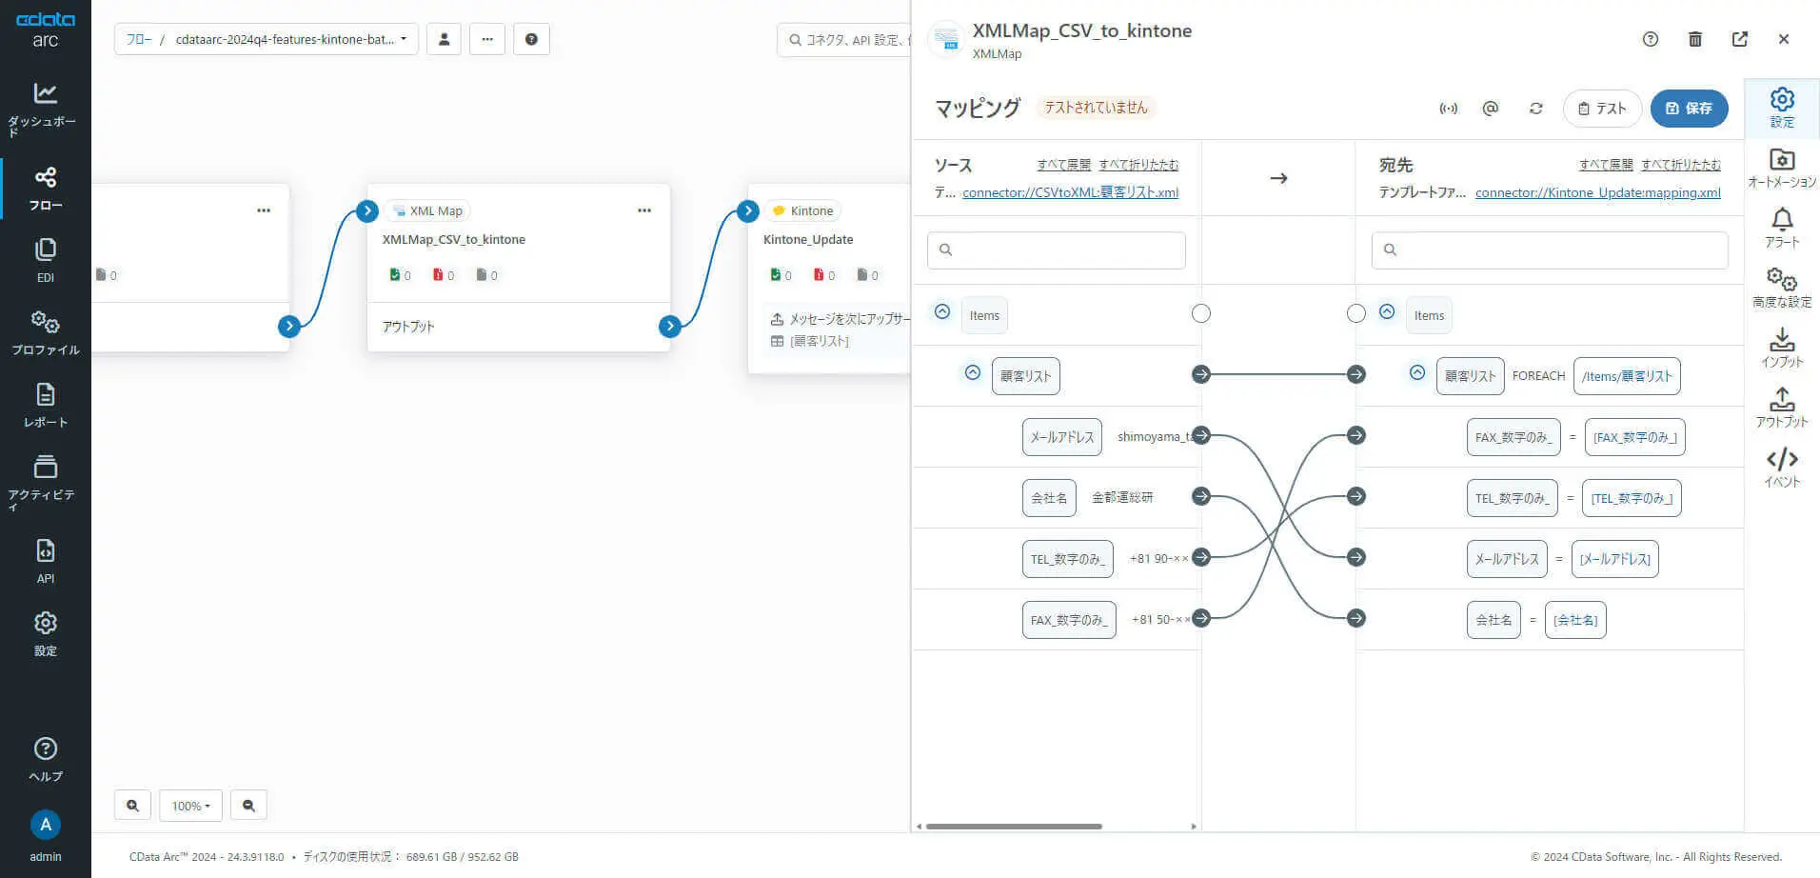Collapse the source 顧客リスト node

pyautogui.click(x=972, y=373)
